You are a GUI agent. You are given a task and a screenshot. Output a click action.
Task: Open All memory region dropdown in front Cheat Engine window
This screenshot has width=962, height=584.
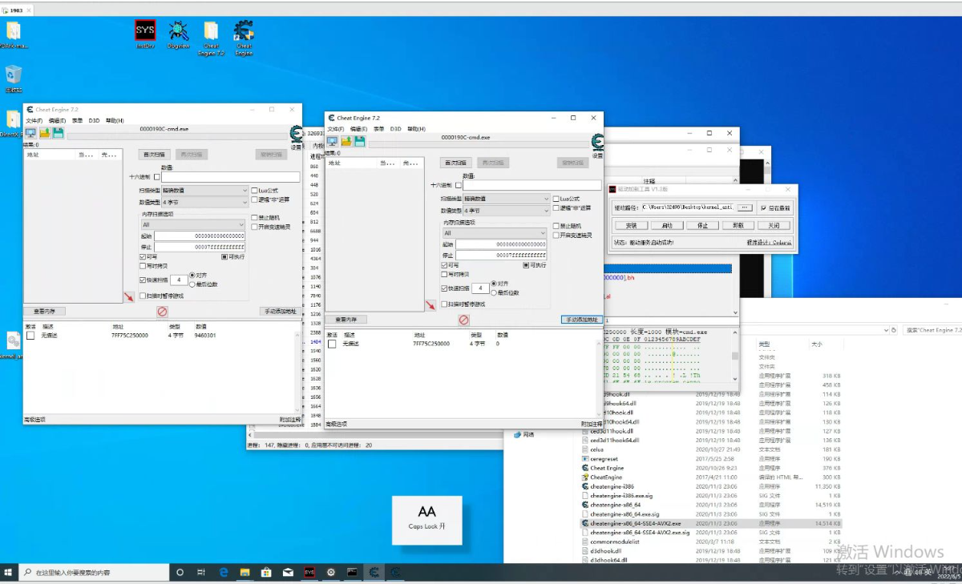click(x=494, y=233)
